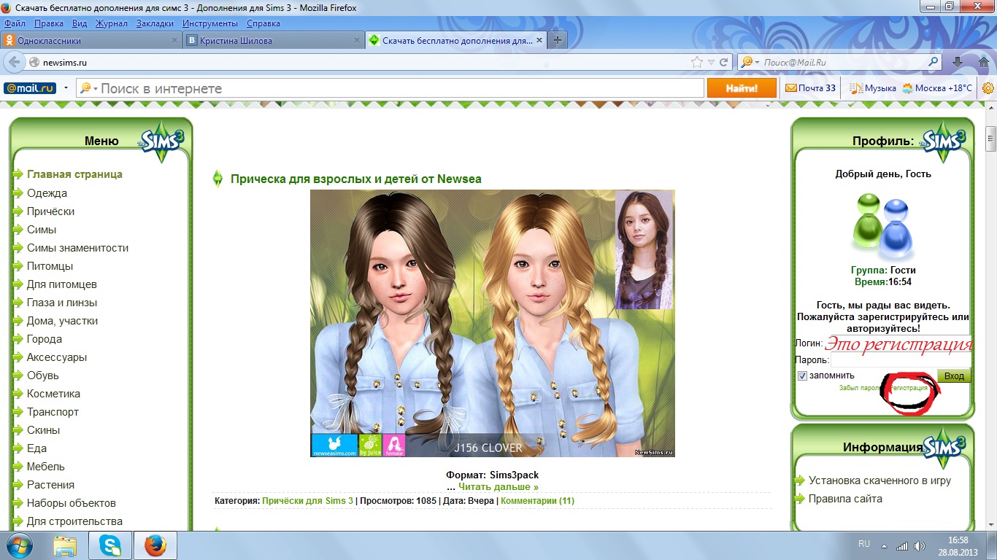
Task: Open Дома, участки section
Action: [62, 321]
